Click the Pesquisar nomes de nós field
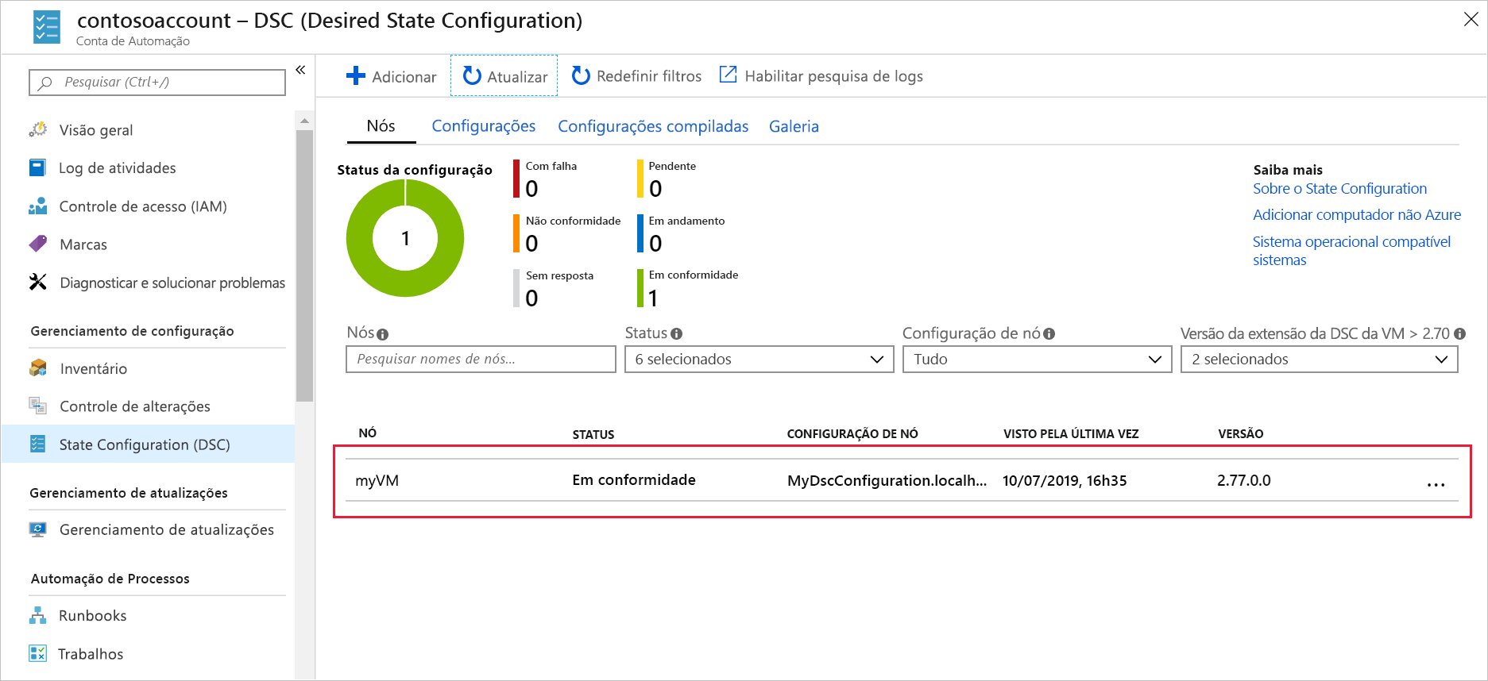Screen dimensions: 1488x681 [x=481, y=359]
